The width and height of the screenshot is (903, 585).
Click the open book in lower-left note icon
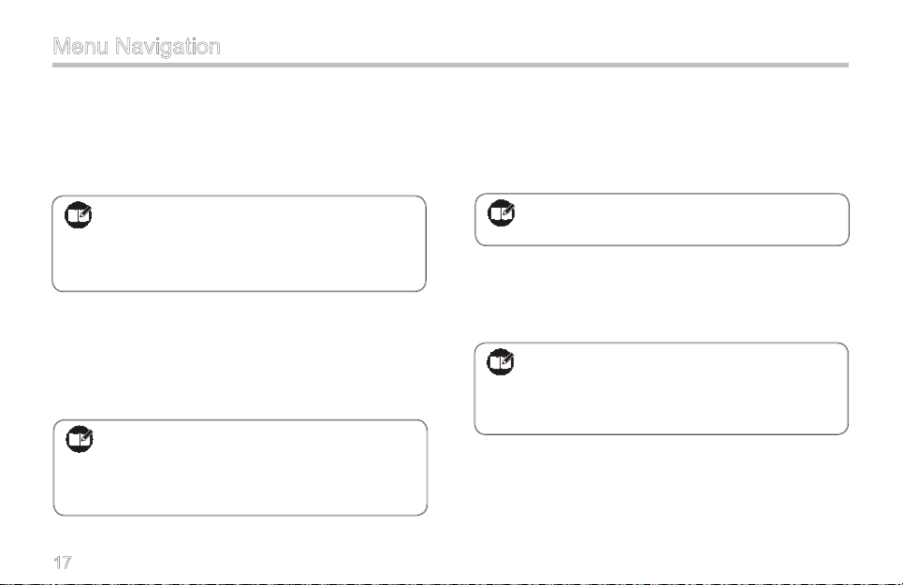tap(77, 440)
